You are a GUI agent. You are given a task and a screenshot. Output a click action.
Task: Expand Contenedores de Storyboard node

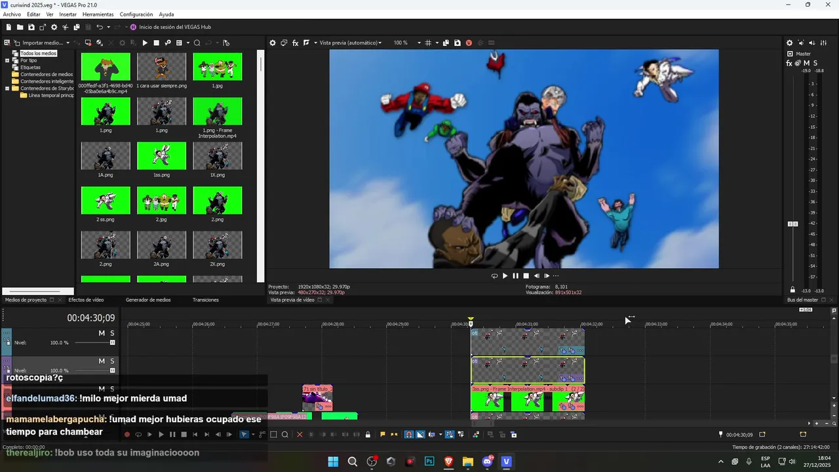(x=7, y=88)
